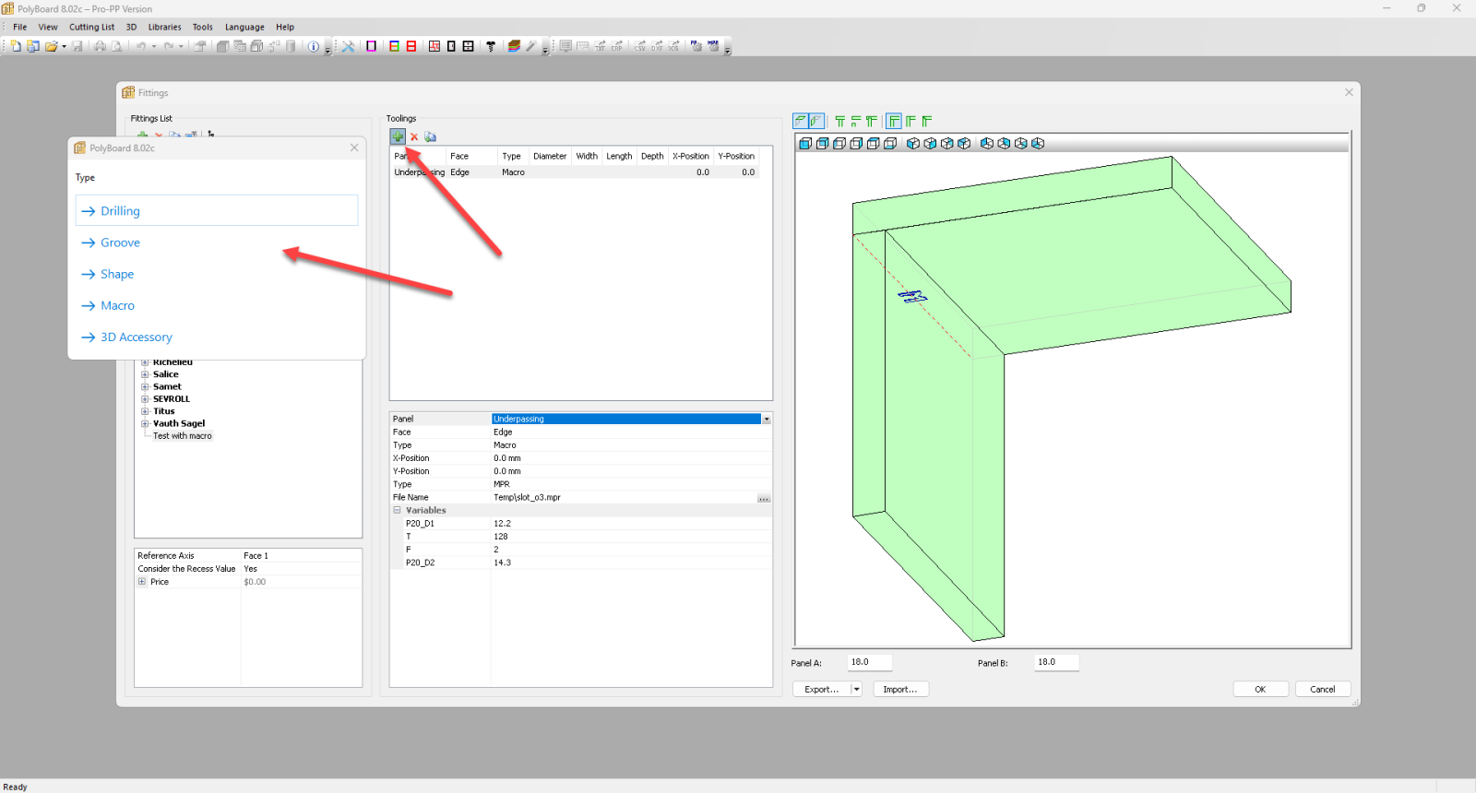Toggle the first panel visibility view button
The width and height of the screenshot is (1476, 793).
(x=801, y=122)
